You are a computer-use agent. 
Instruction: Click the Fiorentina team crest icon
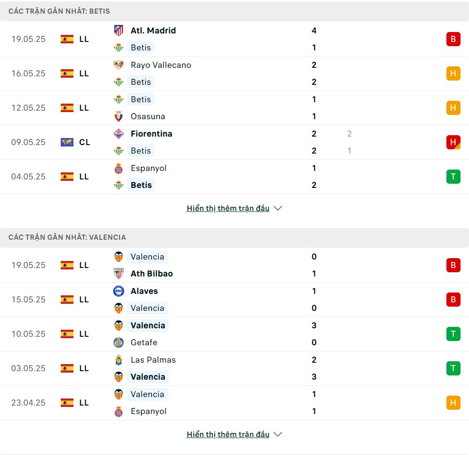pyautogui.click(x=119, y=134)
